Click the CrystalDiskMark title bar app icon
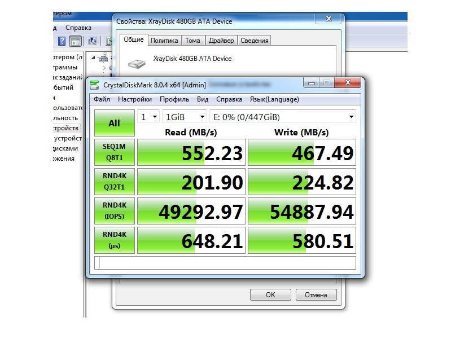Viewport: 473px width, 339px height. tap(94, 85)
